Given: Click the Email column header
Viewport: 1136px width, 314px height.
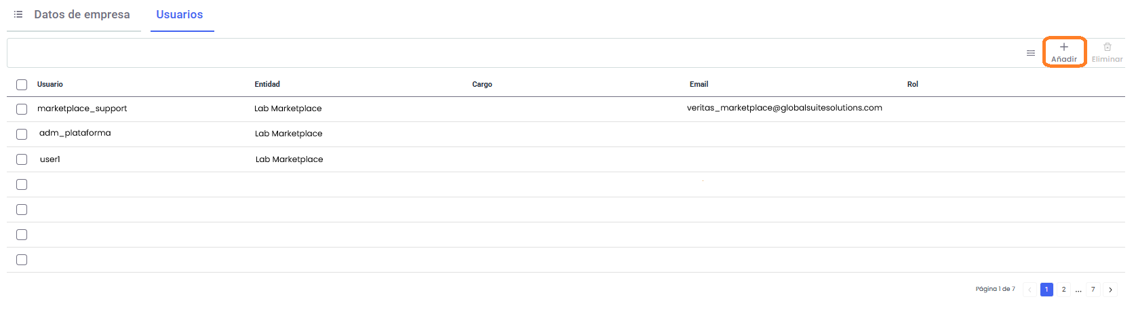Looking at the screenshot, I should pos(699,84).
